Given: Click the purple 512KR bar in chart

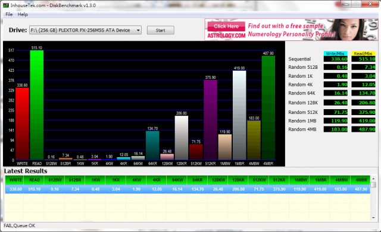Looking at the screenshot, I should (210, 120).
